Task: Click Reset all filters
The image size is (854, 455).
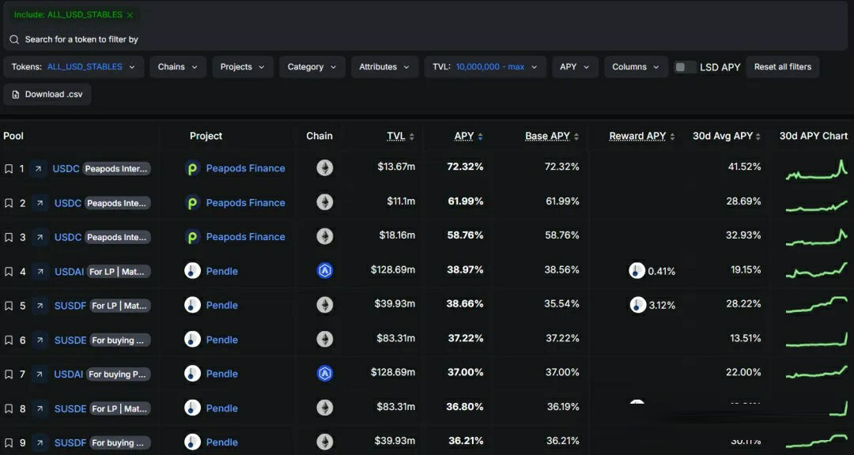Action: click(x=783, y=67)
